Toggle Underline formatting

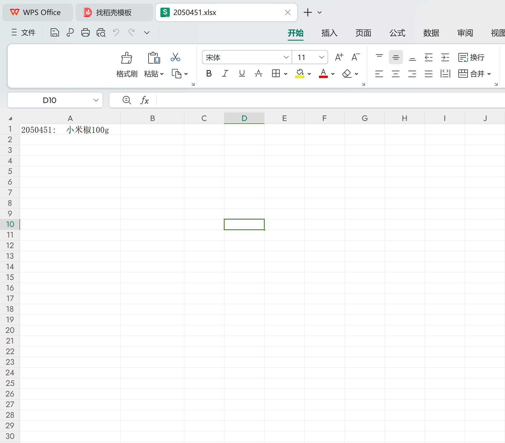tap(242, 74)
